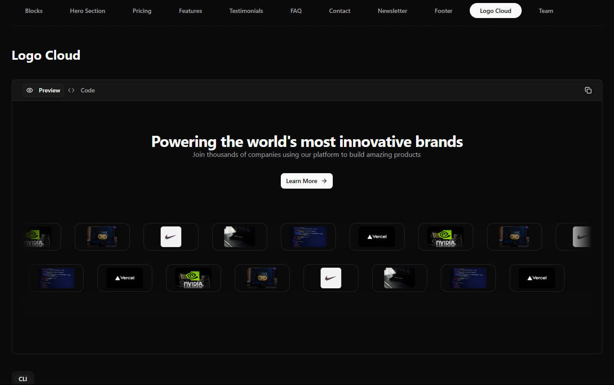Screen dimensions: 614x385
Task: Click the Vercel logo in top row
Action: point(377,237)
